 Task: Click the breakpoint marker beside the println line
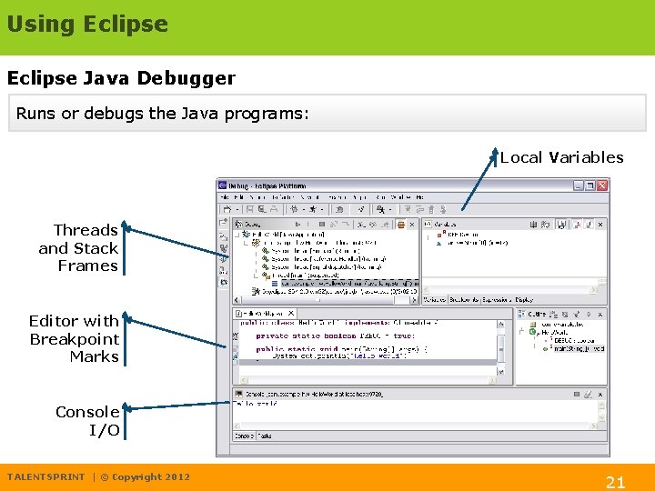pos(236,356)
